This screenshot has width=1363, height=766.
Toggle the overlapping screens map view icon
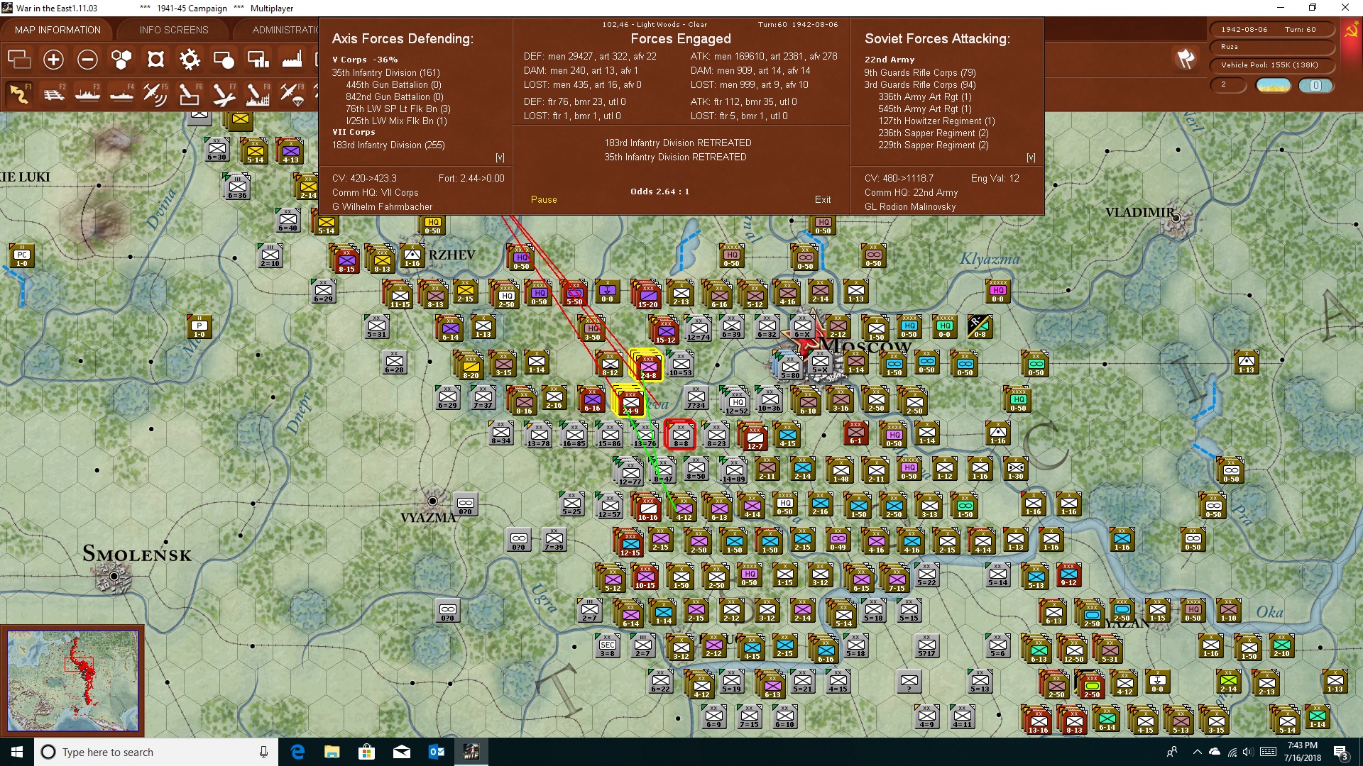tap(19, 60)
